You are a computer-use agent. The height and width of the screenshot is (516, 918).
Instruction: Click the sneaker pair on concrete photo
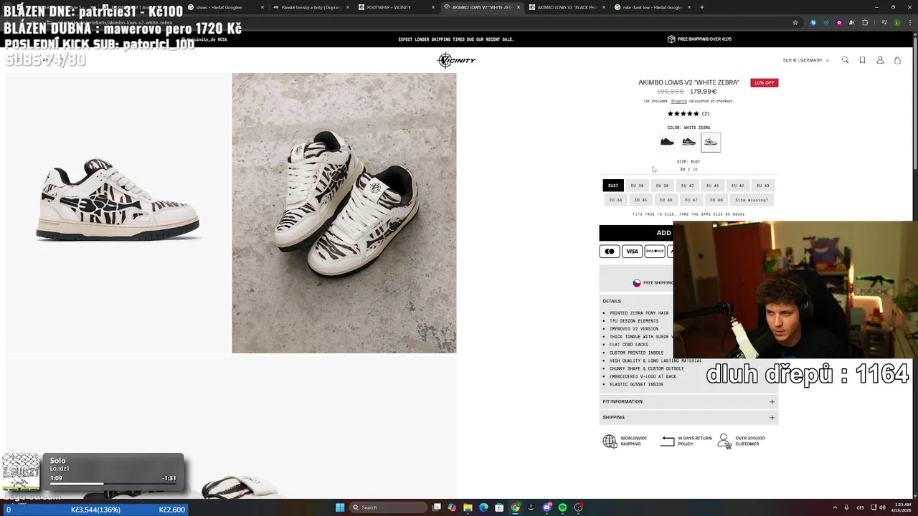click(x=344, y=213)
